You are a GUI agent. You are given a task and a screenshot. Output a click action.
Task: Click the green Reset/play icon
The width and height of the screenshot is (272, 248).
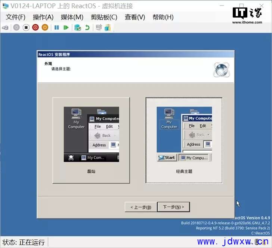pos(66,27)
